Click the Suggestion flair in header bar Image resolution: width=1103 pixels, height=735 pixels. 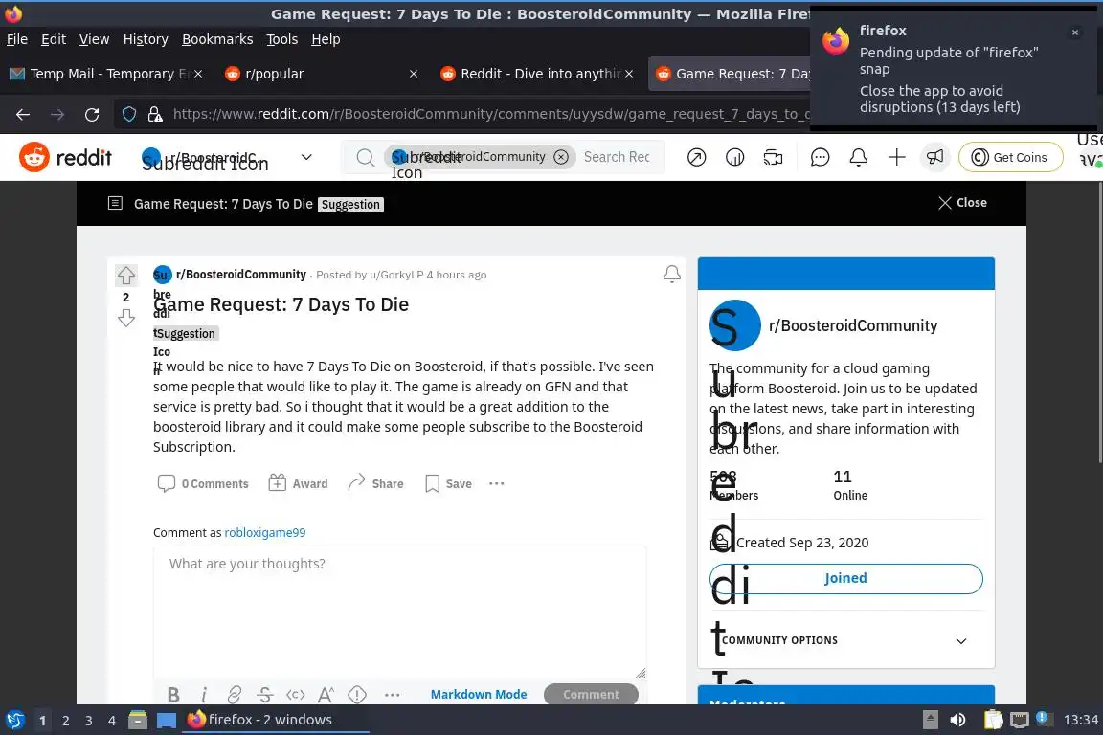point(350,205)
